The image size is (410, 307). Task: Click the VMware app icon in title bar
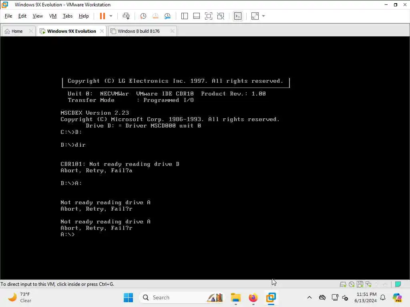point(5,5)
